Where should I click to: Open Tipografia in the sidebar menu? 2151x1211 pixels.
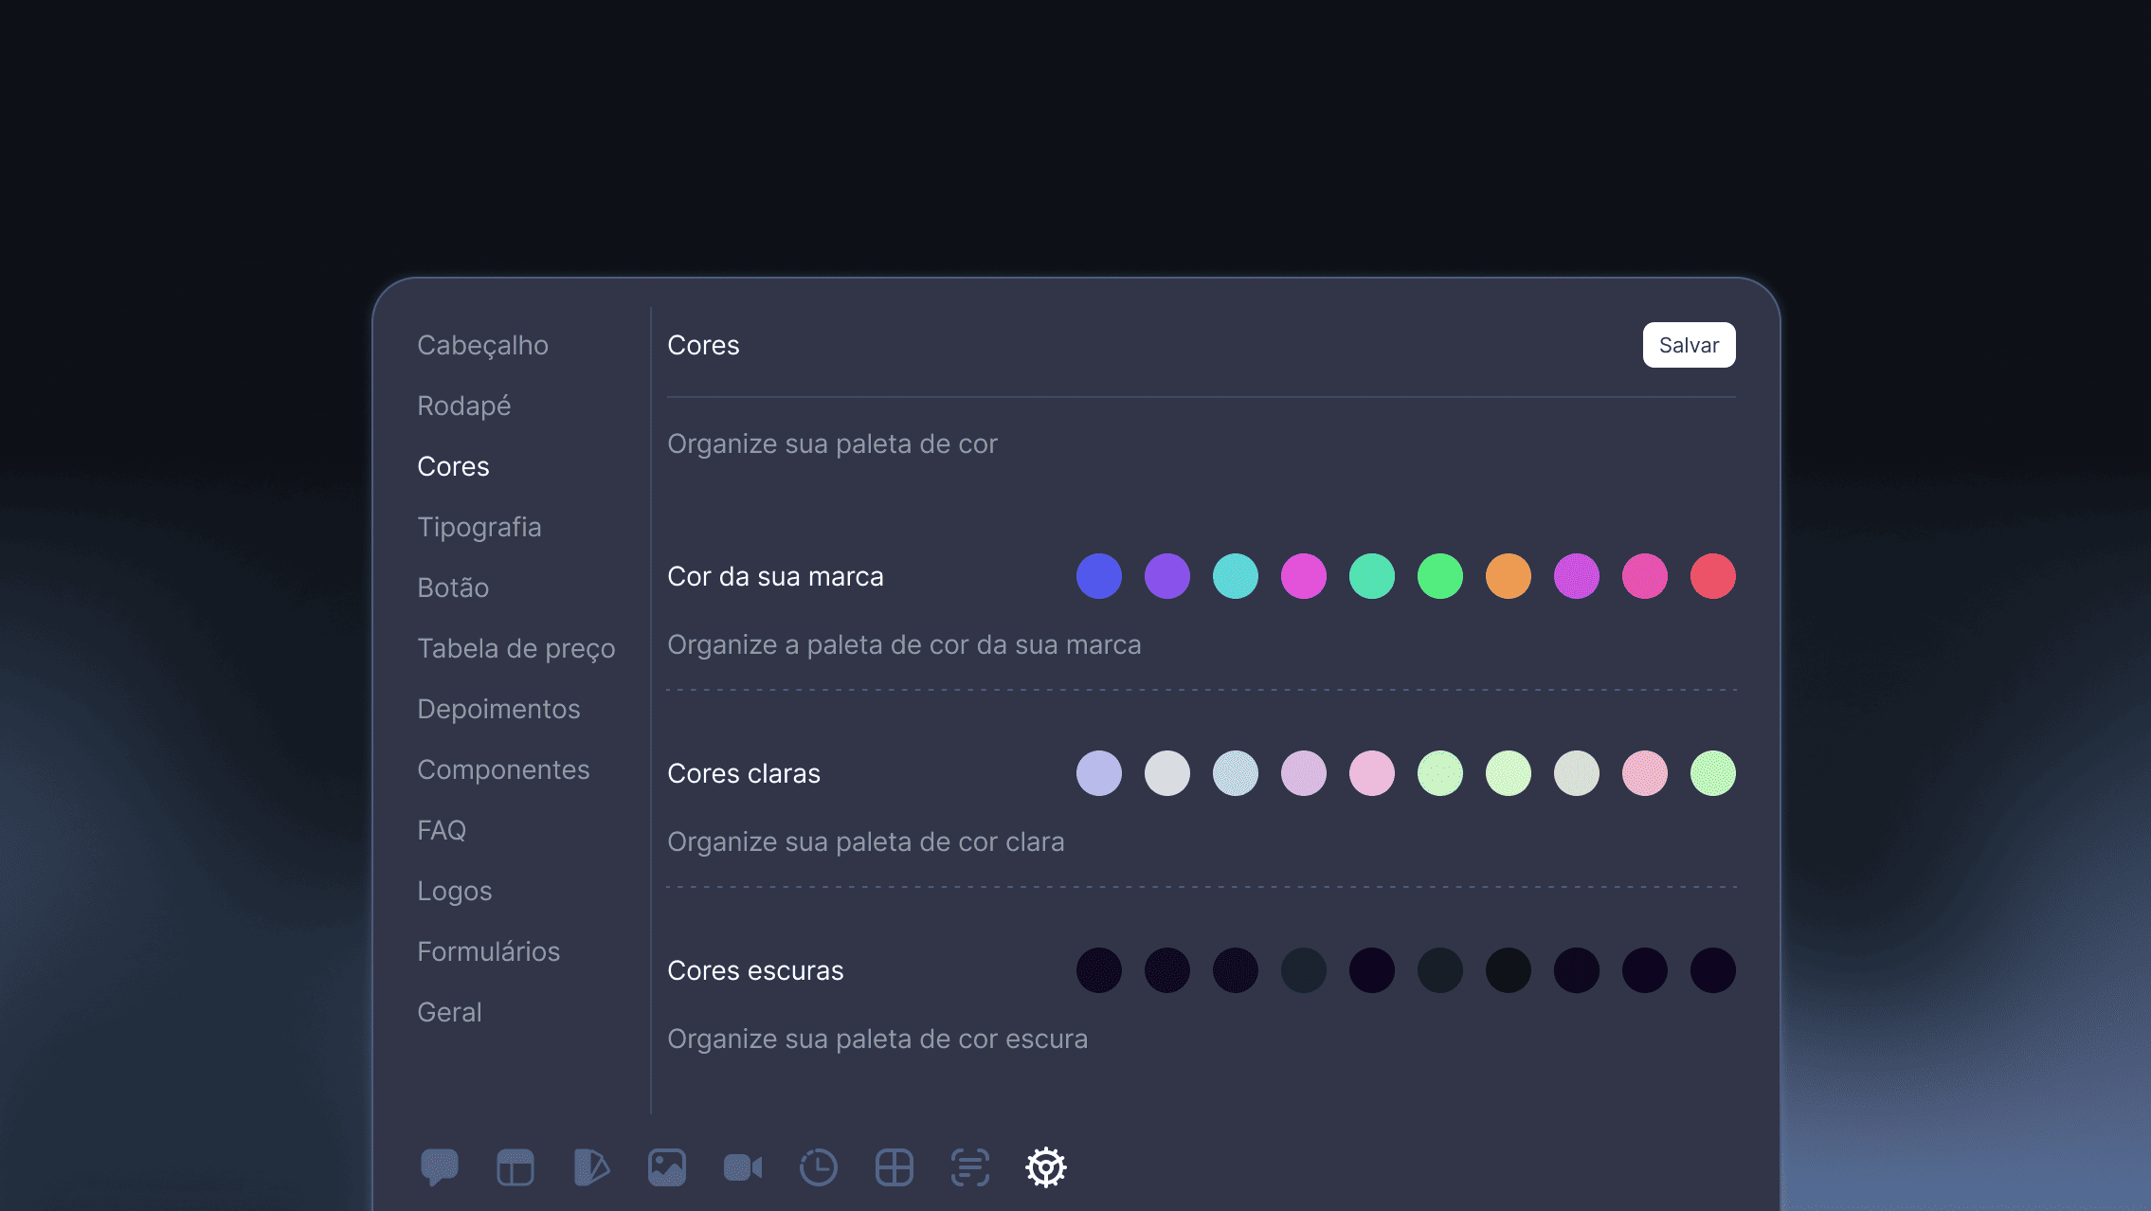[479, 527]
